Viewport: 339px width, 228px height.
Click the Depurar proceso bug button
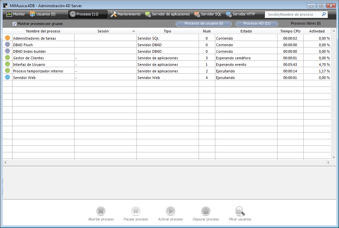tap(206, 214)
